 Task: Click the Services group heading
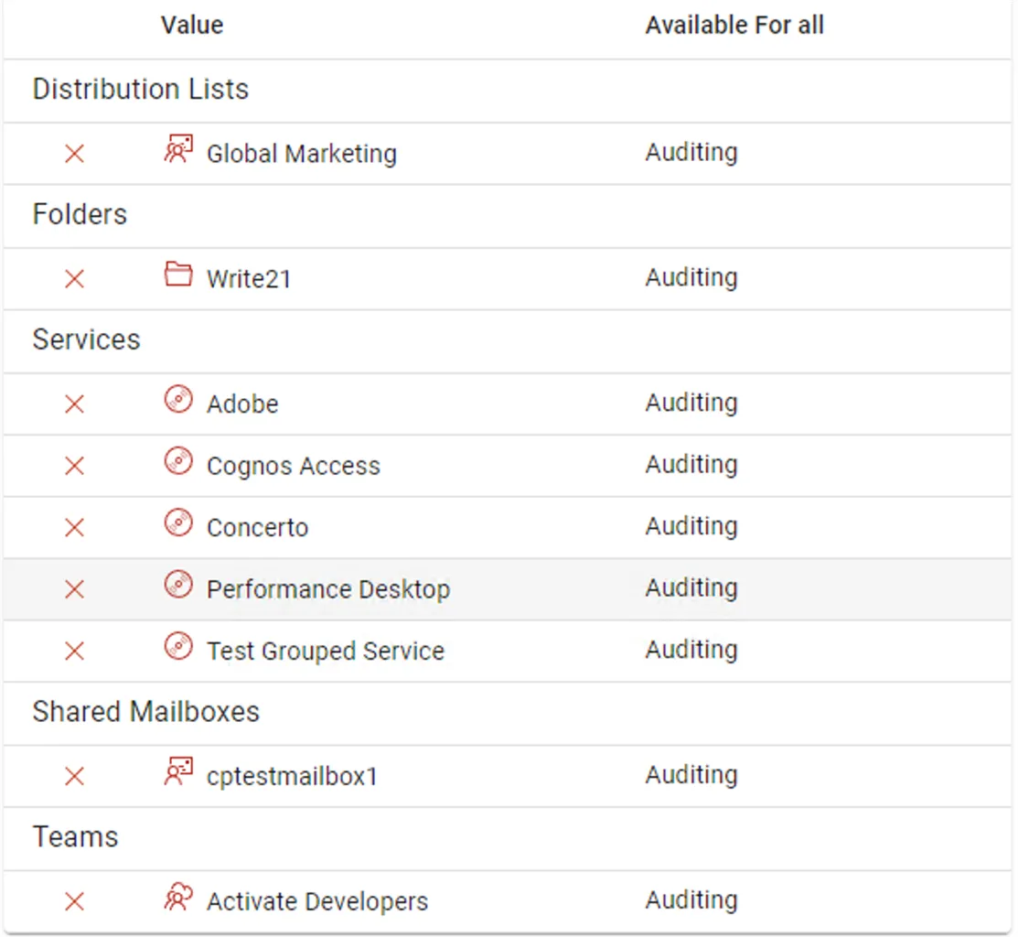[x=86, y=339]
